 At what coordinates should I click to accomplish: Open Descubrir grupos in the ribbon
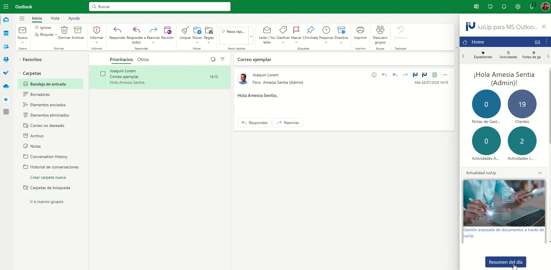[380, 30]
